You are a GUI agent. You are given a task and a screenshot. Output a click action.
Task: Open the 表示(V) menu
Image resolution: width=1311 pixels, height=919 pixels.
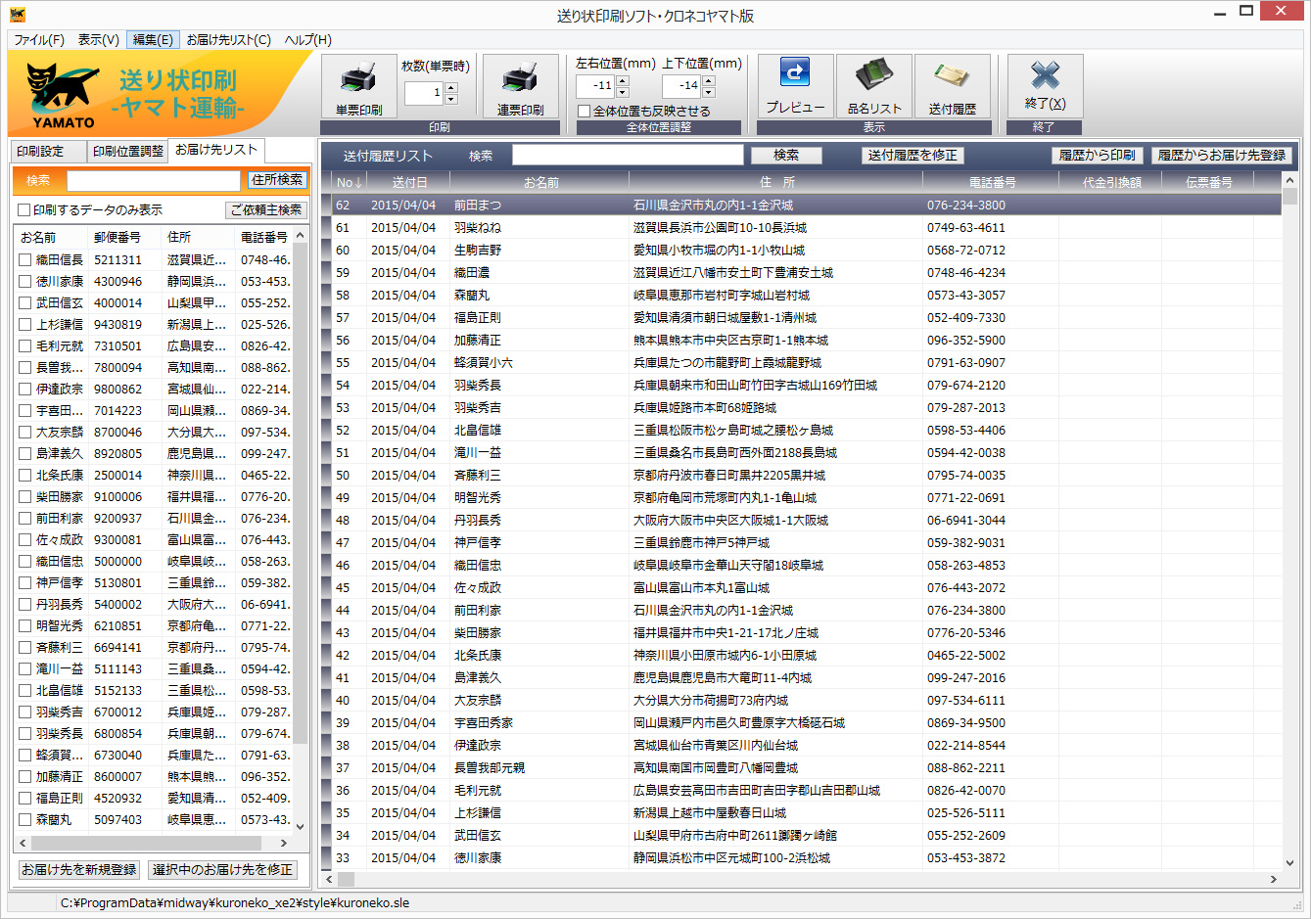click(99, 40)
